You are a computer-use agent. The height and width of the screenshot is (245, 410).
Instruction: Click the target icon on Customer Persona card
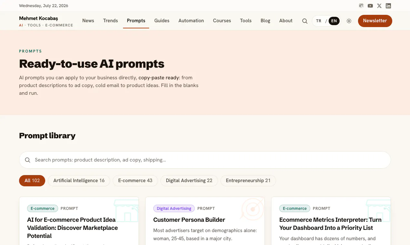click(252, 209)
